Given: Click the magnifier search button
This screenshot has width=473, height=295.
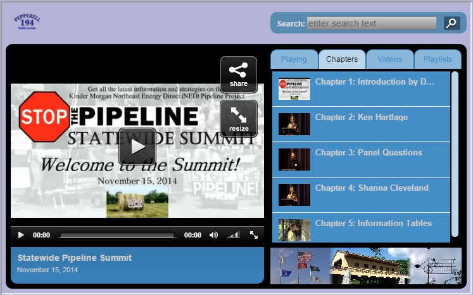Looking at the screenshot, I should pyautogui.click(x=451, y=23).
